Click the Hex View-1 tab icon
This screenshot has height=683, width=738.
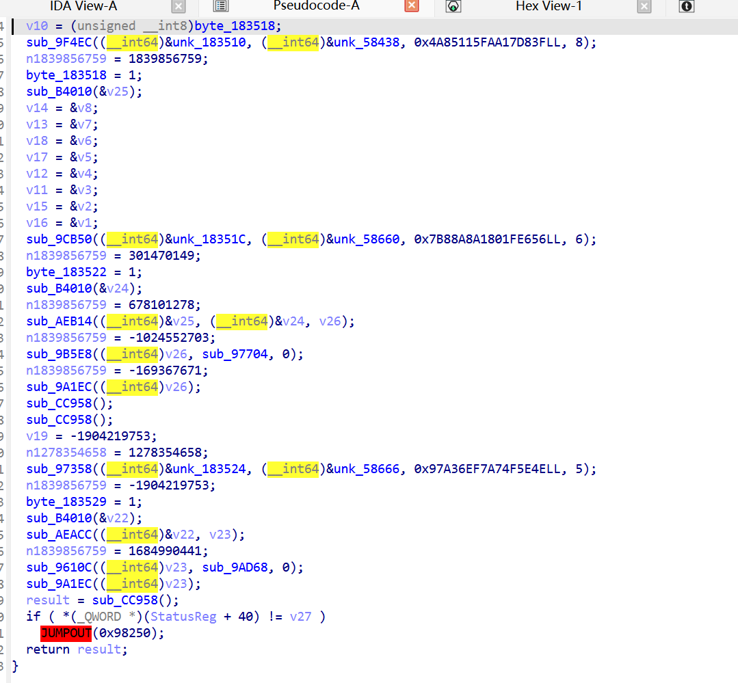(x=453, y=6)
